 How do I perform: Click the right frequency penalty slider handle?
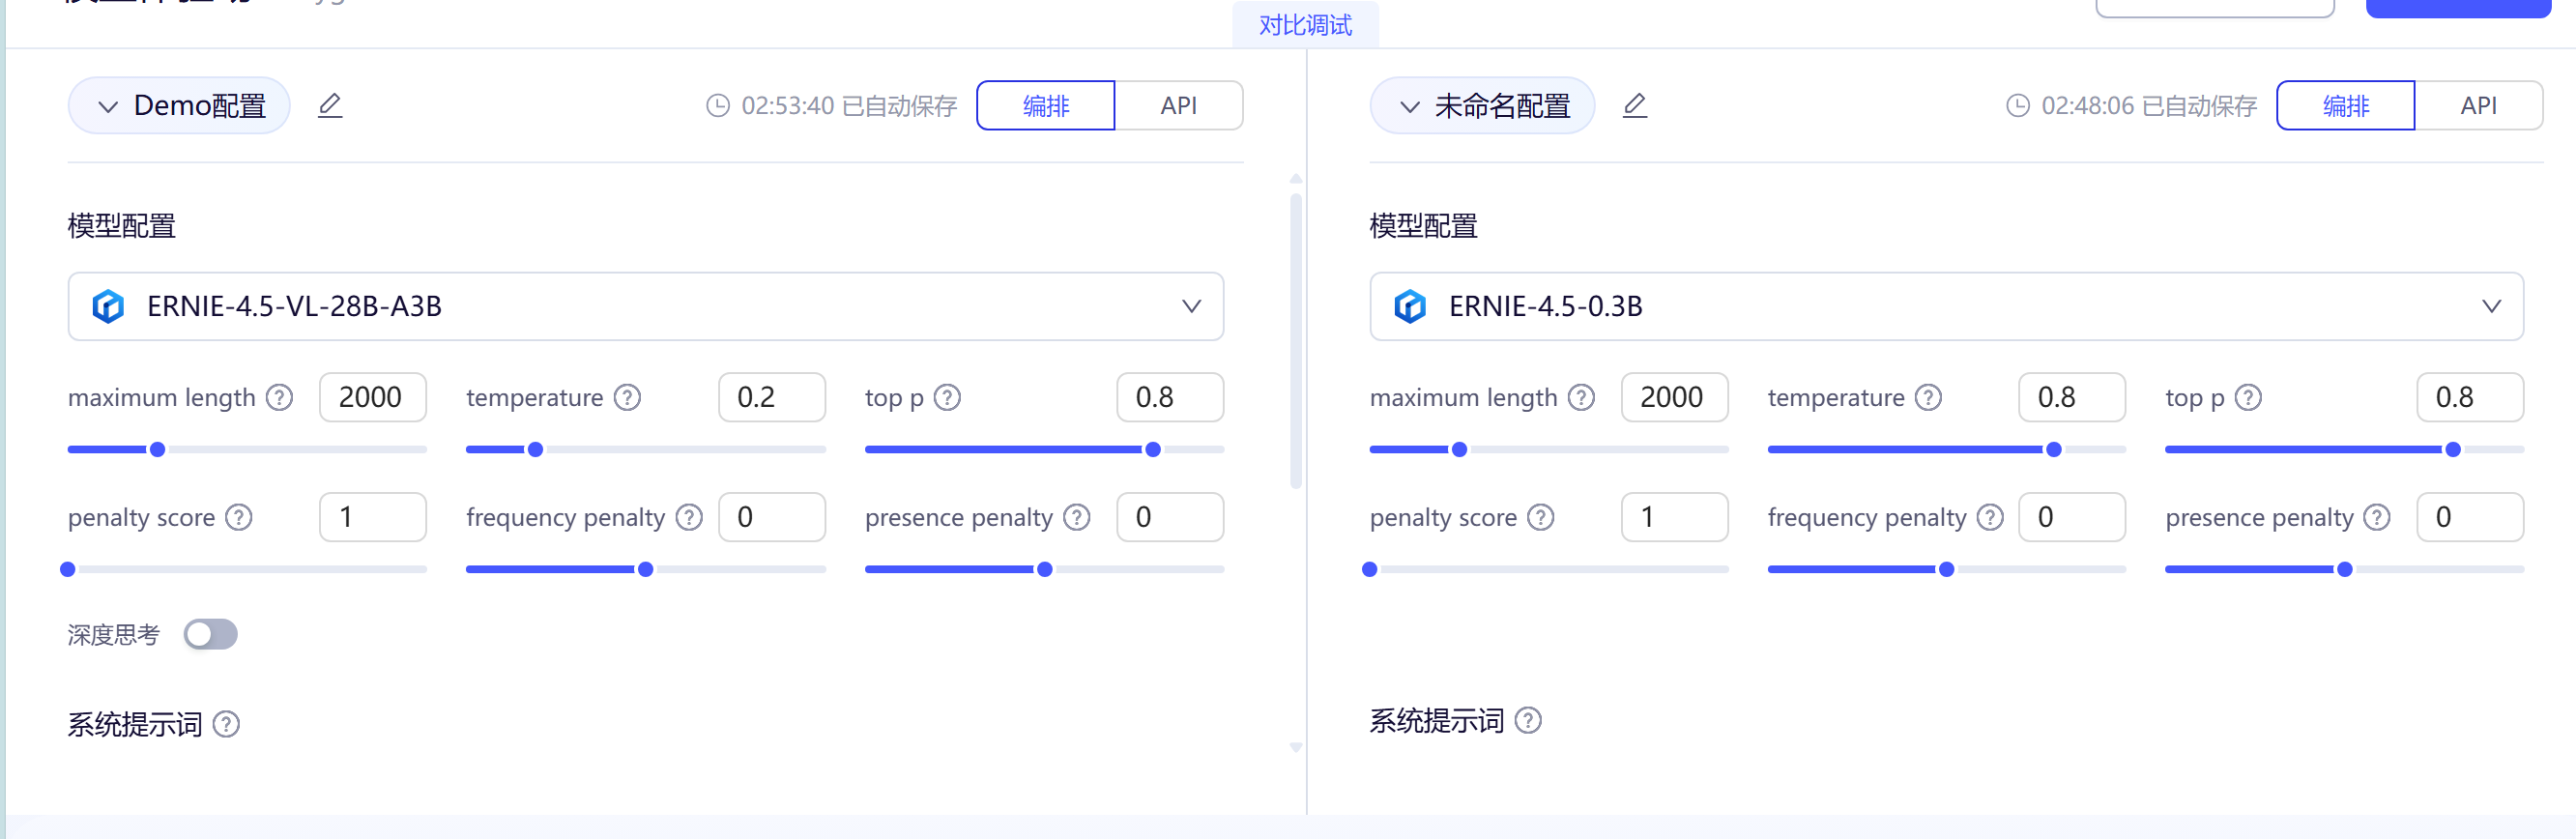click(x=1946, y=570)
